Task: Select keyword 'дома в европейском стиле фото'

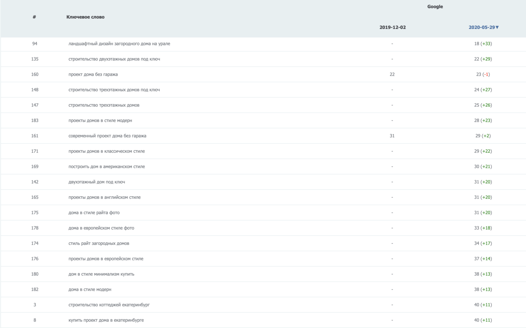Action: pyautogui.click(x=101, y=228)
